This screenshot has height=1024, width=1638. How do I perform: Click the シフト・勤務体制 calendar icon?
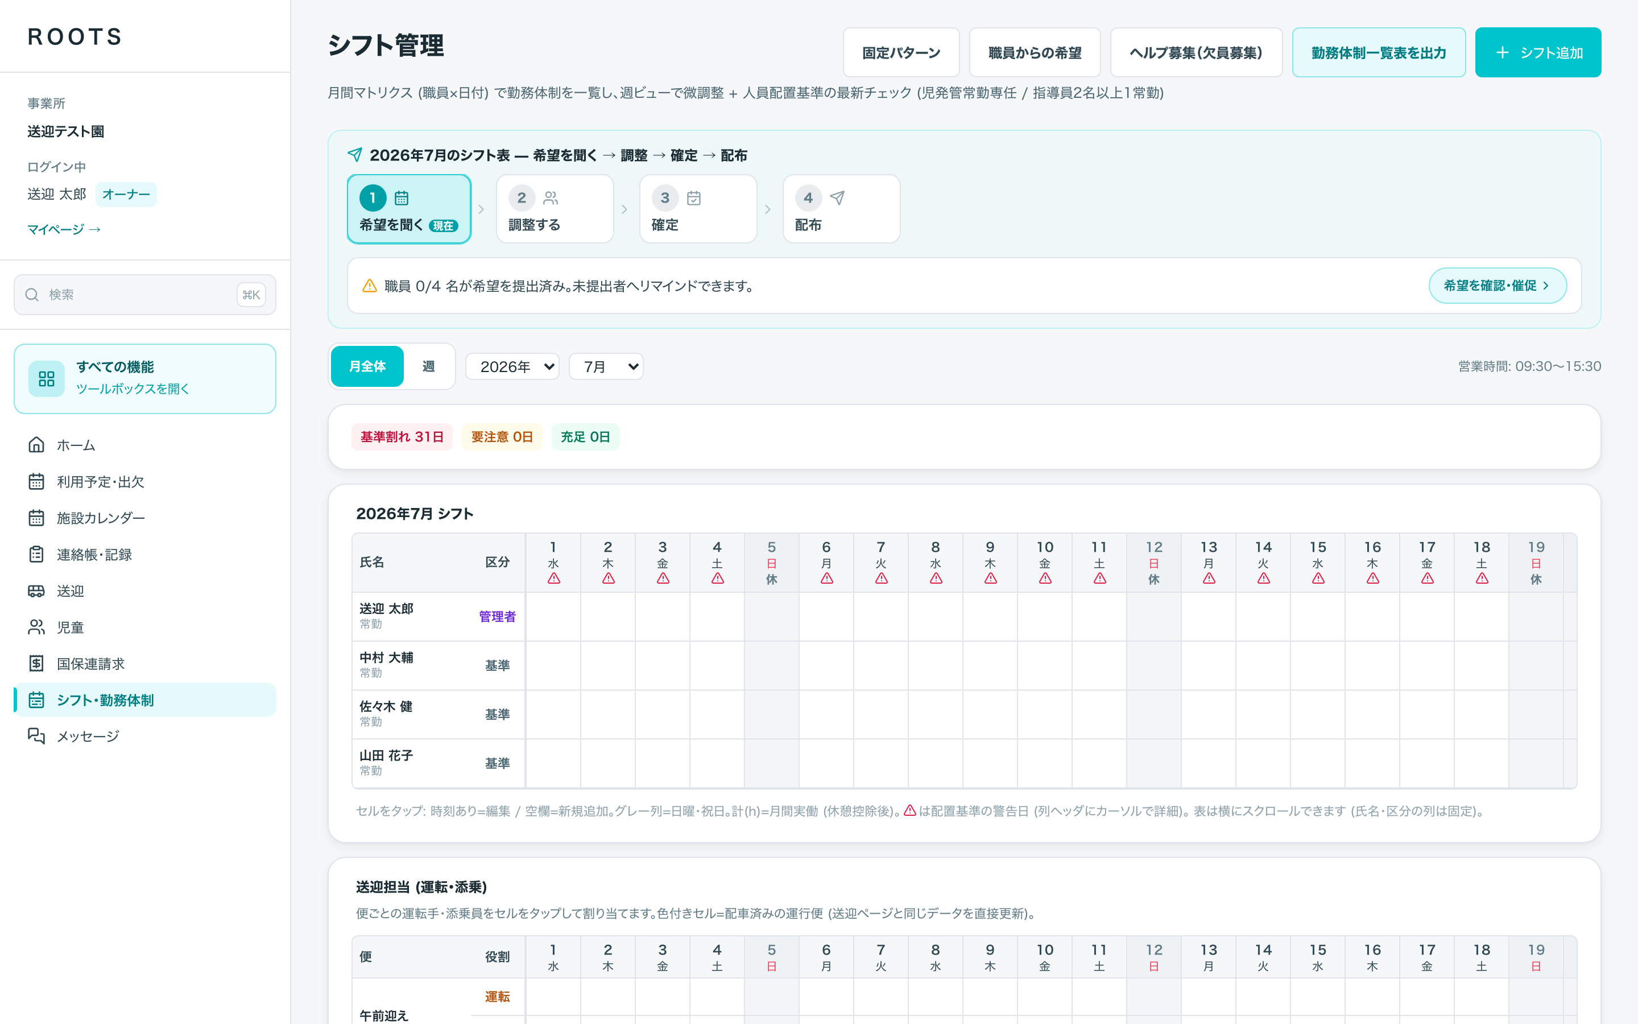(x=36, y=700)
